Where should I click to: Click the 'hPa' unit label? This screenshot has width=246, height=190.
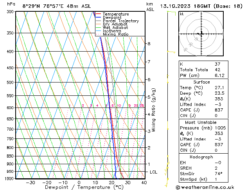tap(11, 4)
